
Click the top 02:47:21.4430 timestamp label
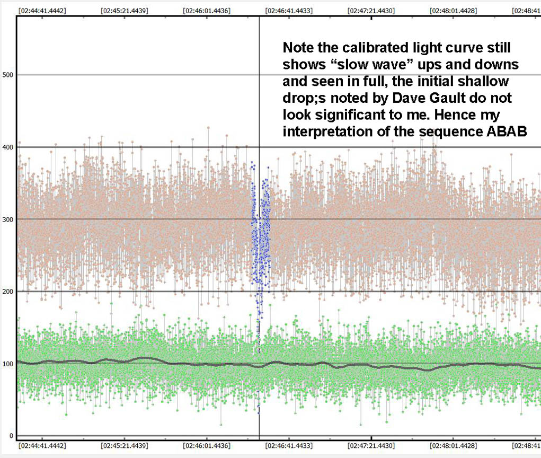[371, 10]
